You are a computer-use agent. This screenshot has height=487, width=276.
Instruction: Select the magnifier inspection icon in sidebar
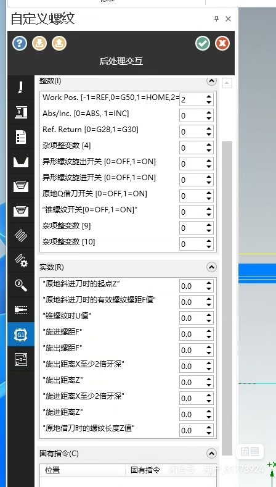21,285
